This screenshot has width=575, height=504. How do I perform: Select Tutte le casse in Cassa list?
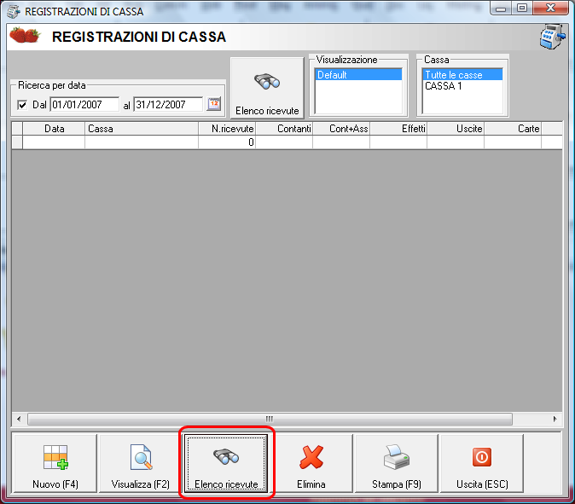[x=462, y=75]
